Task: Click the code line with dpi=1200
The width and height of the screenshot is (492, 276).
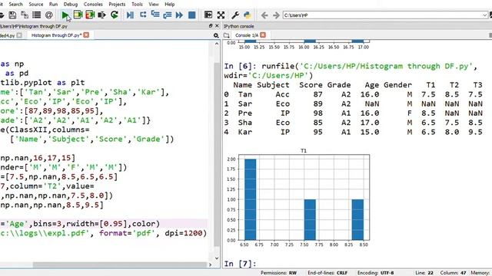Action: click(104, 233)
